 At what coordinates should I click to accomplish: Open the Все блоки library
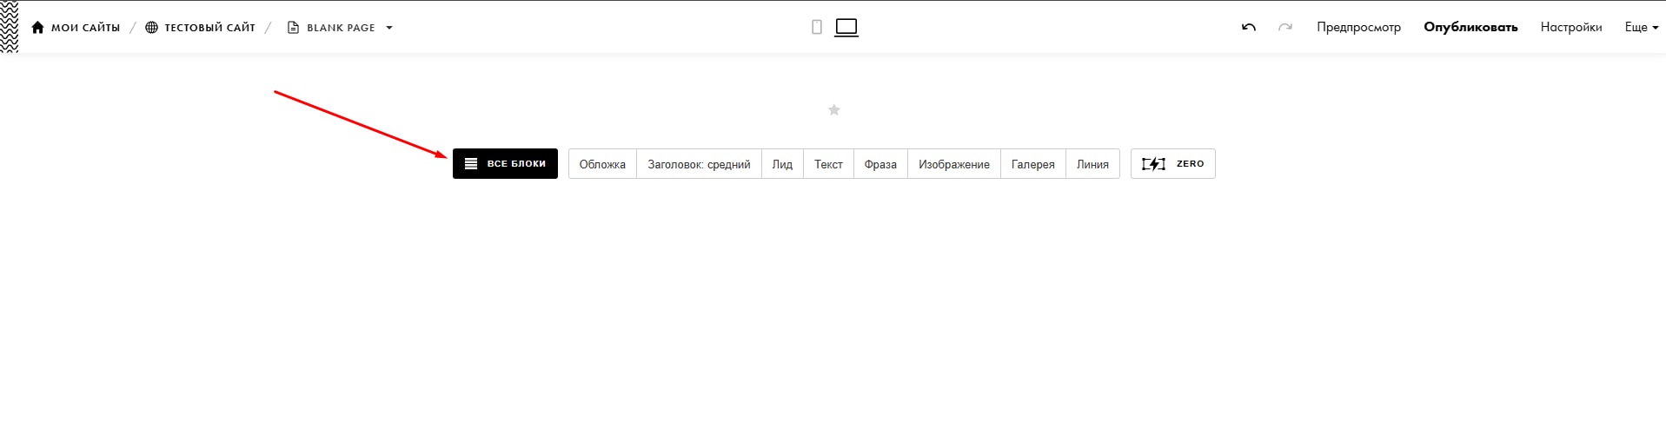tap(505, 163)
